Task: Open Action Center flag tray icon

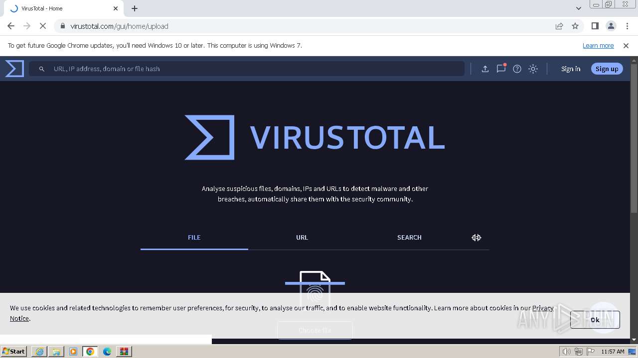Action: point(590,352)
